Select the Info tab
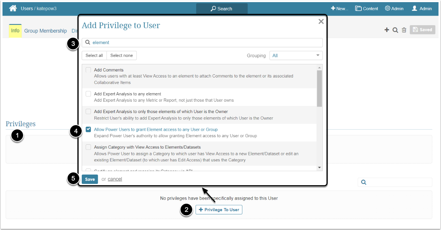Screen dimensions: 441x230 15,31
